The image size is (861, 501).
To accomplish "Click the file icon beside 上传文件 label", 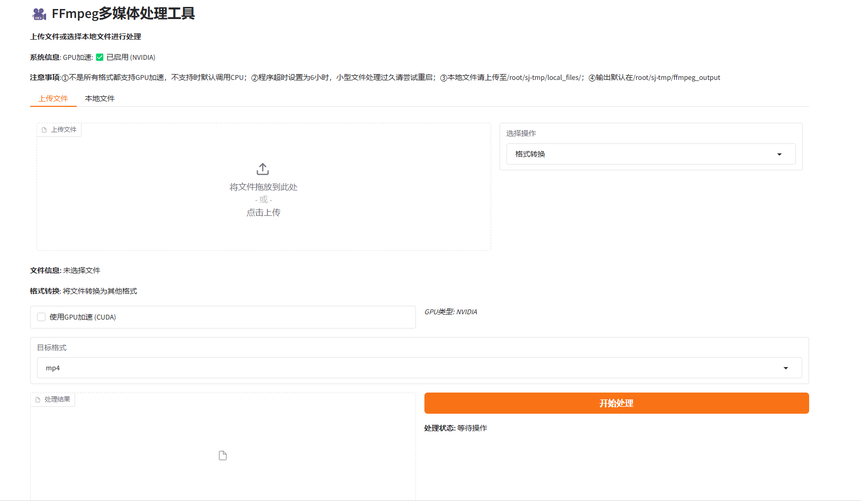I will 44,130.
